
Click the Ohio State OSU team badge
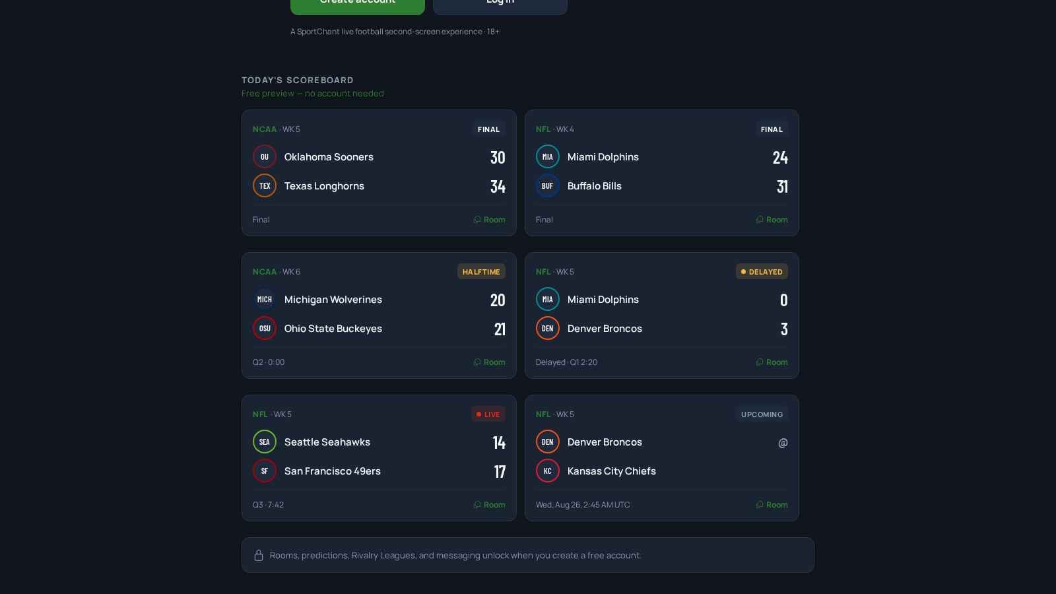click(265, 329)
